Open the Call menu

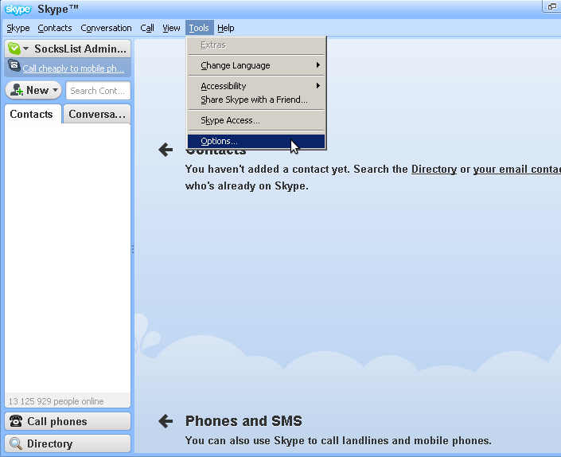(x=147, y=28)
